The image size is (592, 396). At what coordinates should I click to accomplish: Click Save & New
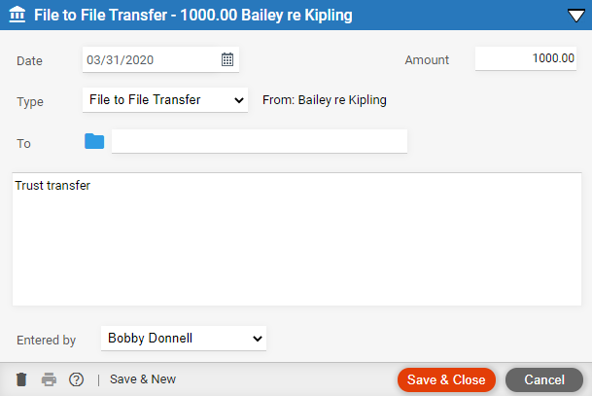143,379
